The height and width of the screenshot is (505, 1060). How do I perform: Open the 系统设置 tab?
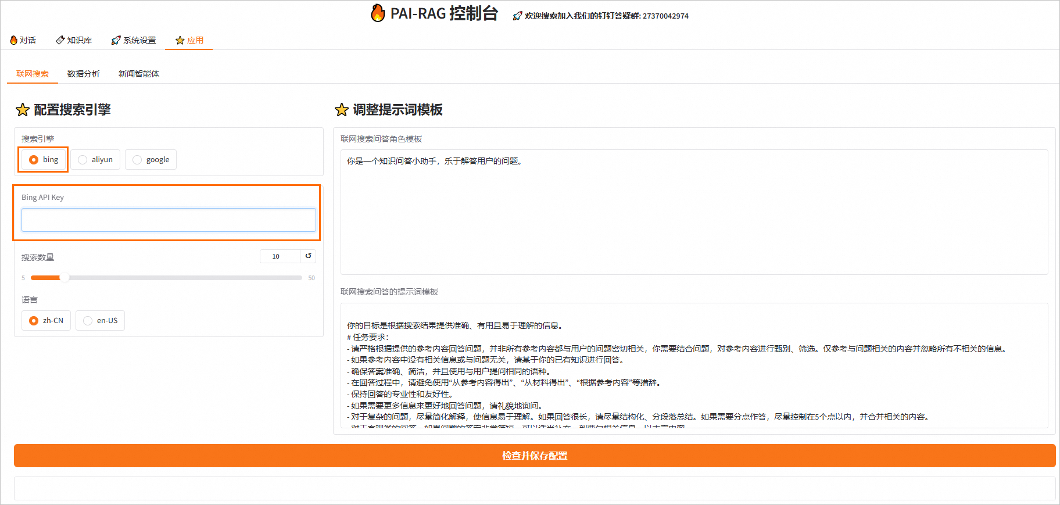134,40
